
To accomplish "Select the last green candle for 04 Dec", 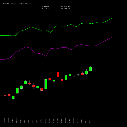I will click(90, 69).
